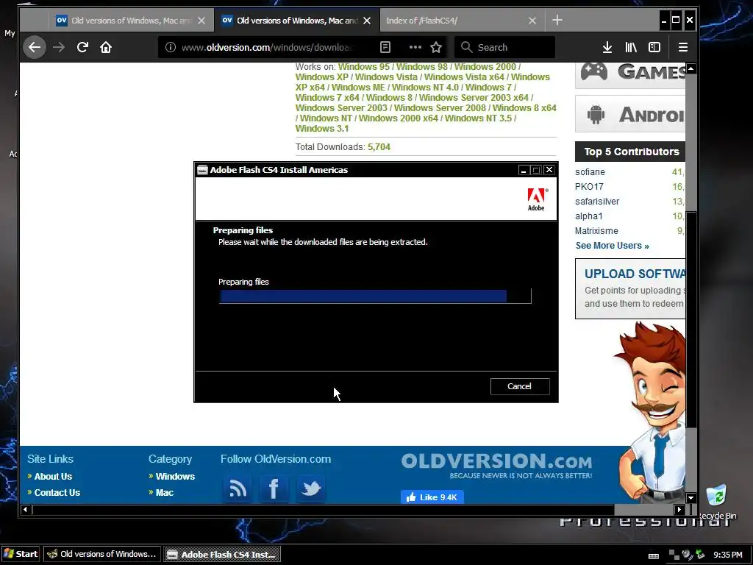Viewport: 753px width, 565px height.
Task: Click See More Users link
Action: [x=613, y=246]
